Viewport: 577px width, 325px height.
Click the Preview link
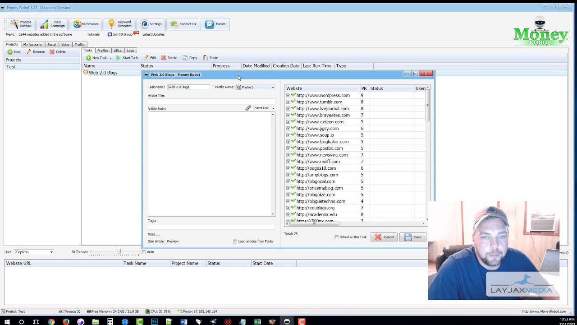173,241
